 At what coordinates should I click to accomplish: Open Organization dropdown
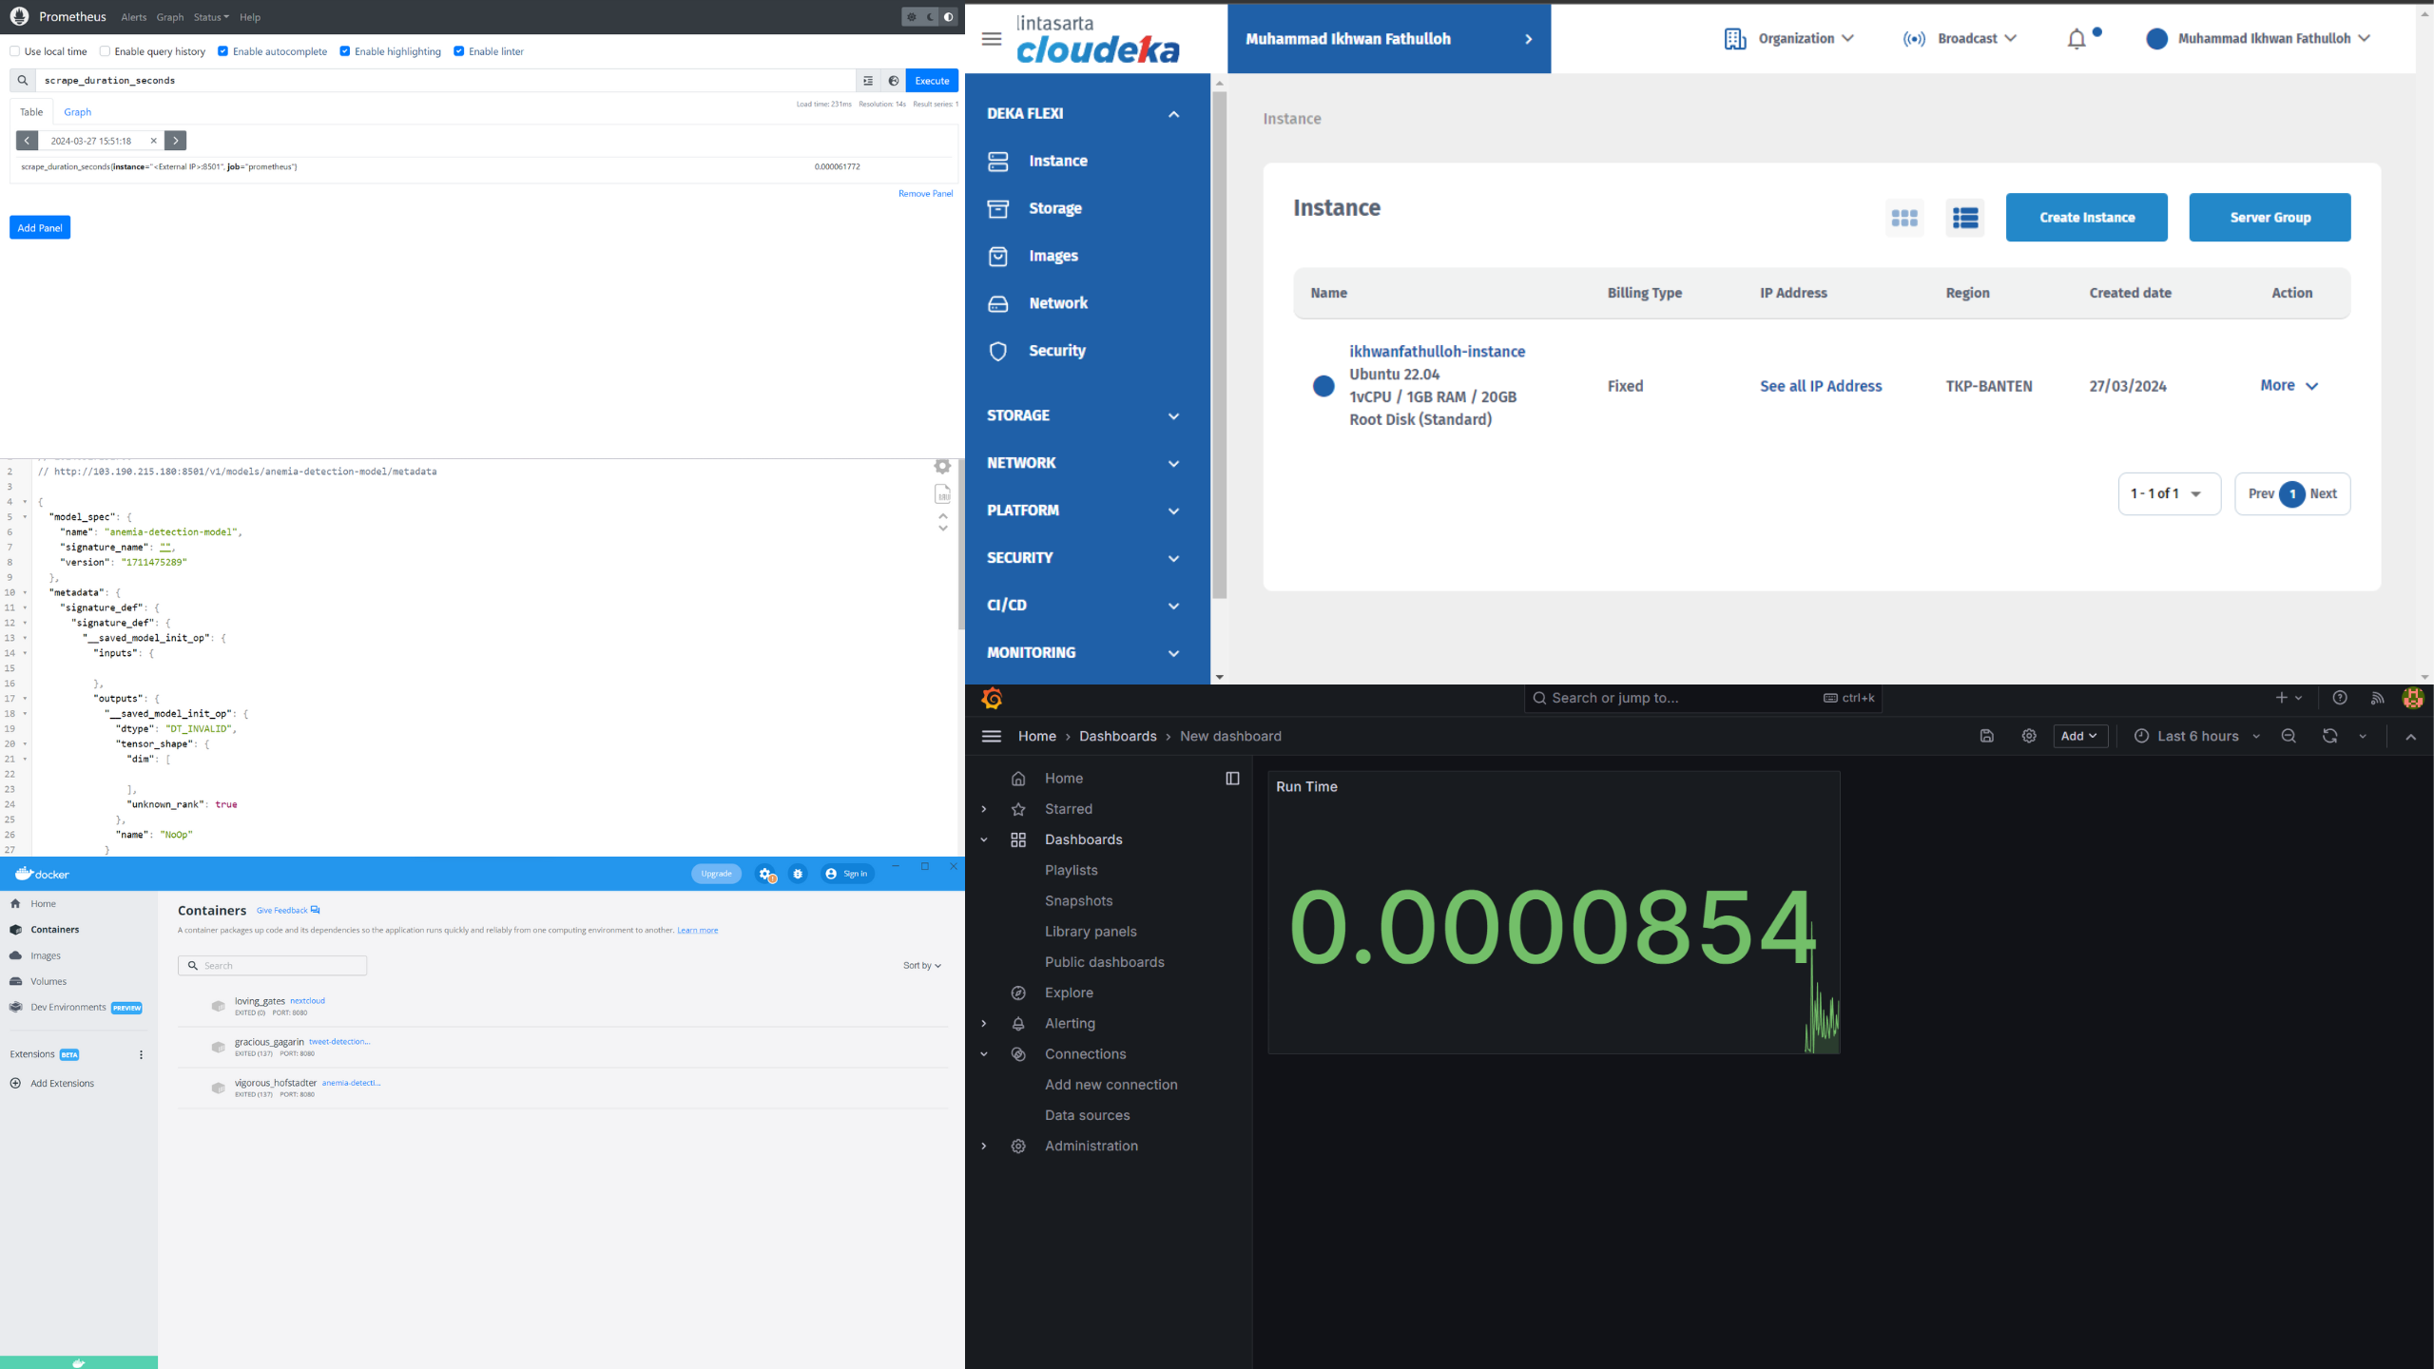1788,39
